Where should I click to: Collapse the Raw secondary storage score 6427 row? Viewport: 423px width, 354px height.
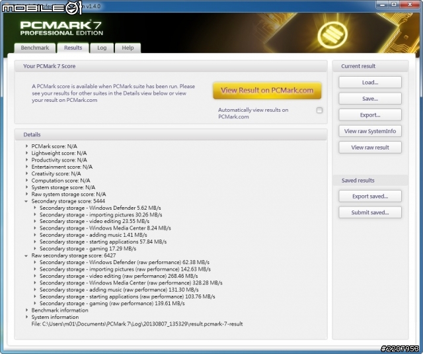click(26, 255)
